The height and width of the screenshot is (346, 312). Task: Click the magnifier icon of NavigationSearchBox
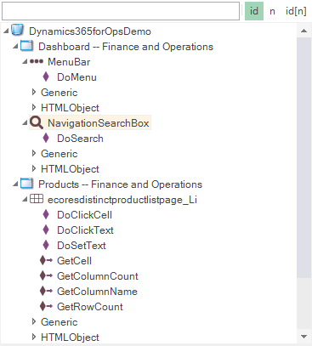pos(37,122)
